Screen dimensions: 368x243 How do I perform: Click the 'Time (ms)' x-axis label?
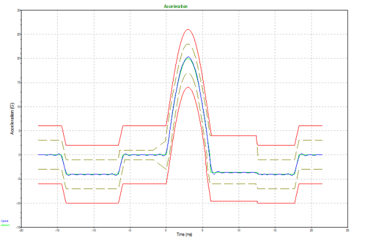pos(184,234)
